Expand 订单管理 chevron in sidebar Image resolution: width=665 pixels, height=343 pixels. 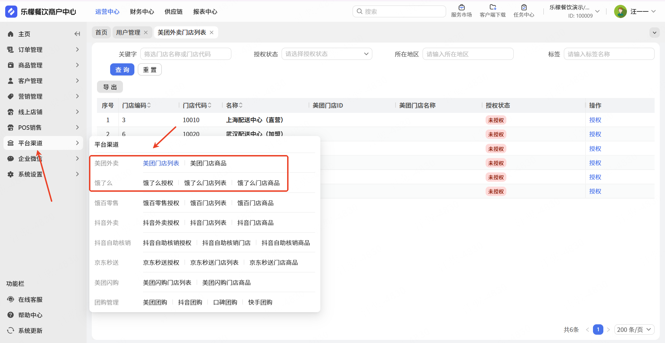coord(77,49)
